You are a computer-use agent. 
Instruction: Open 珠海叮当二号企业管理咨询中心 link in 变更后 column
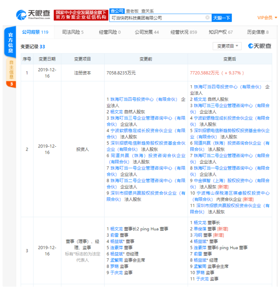(x=229, y=158)
